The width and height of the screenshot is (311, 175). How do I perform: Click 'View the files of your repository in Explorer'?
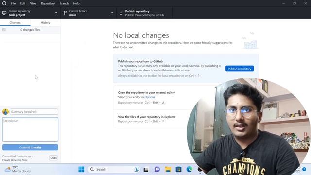coord(147,117)
